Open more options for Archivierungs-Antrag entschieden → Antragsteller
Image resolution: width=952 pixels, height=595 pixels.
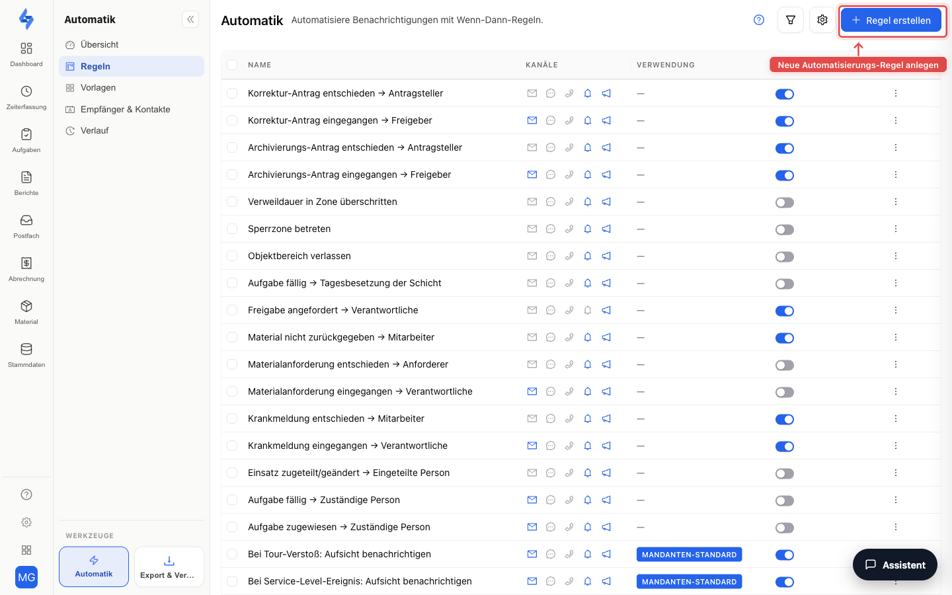tap(896, 147)
